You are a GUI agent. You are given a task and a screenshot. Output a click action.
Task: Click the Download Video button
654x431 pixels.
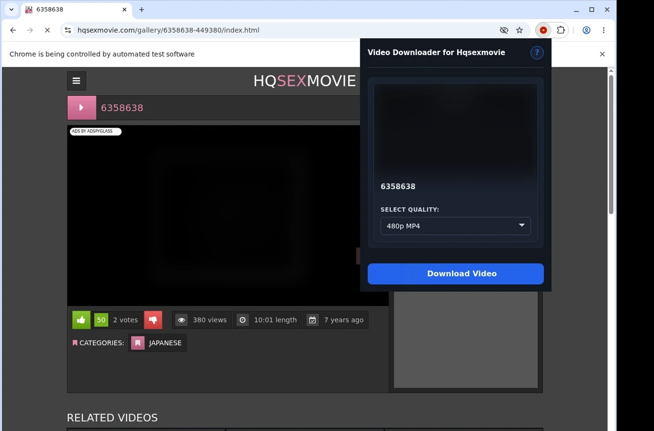(456, 274)
